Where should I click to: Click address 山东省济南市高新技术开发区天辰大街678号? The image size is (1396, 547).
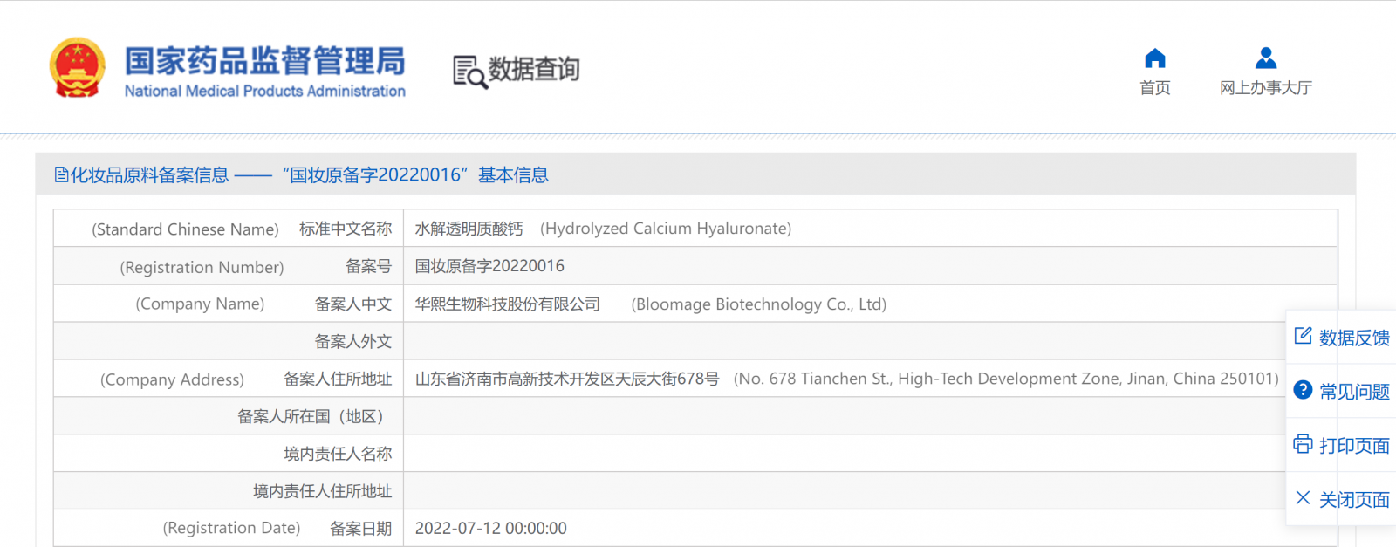(x=567, y=379)
